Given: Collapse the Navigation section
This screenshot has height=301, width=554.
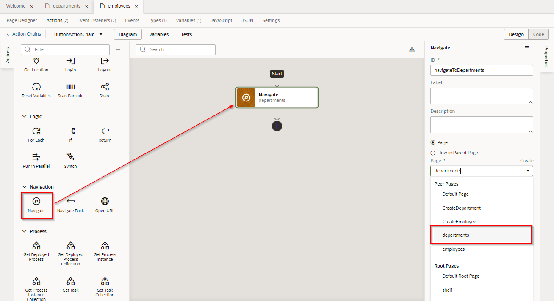Looking at the screenshot, I should [x=24, y=187].
